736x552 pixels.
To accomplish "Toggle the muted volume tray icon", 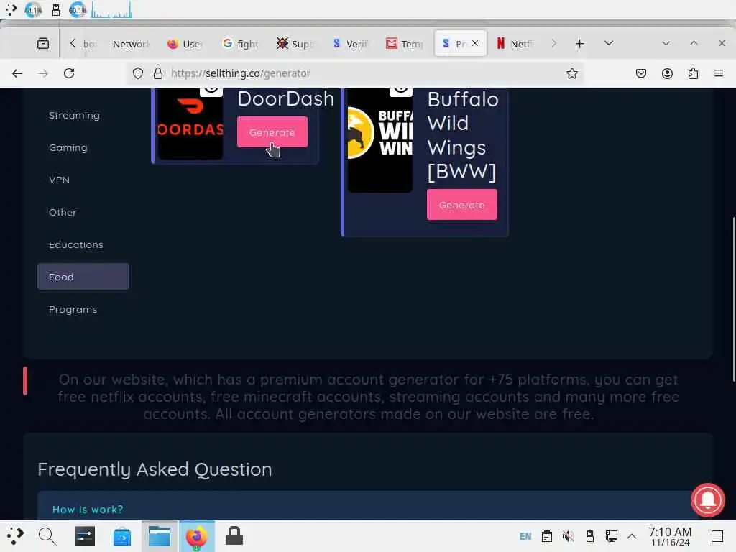I will click(568, 536).
